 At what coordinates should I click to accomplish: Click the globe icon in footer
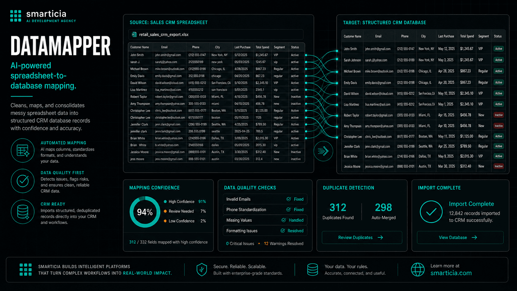click(417, 270)
